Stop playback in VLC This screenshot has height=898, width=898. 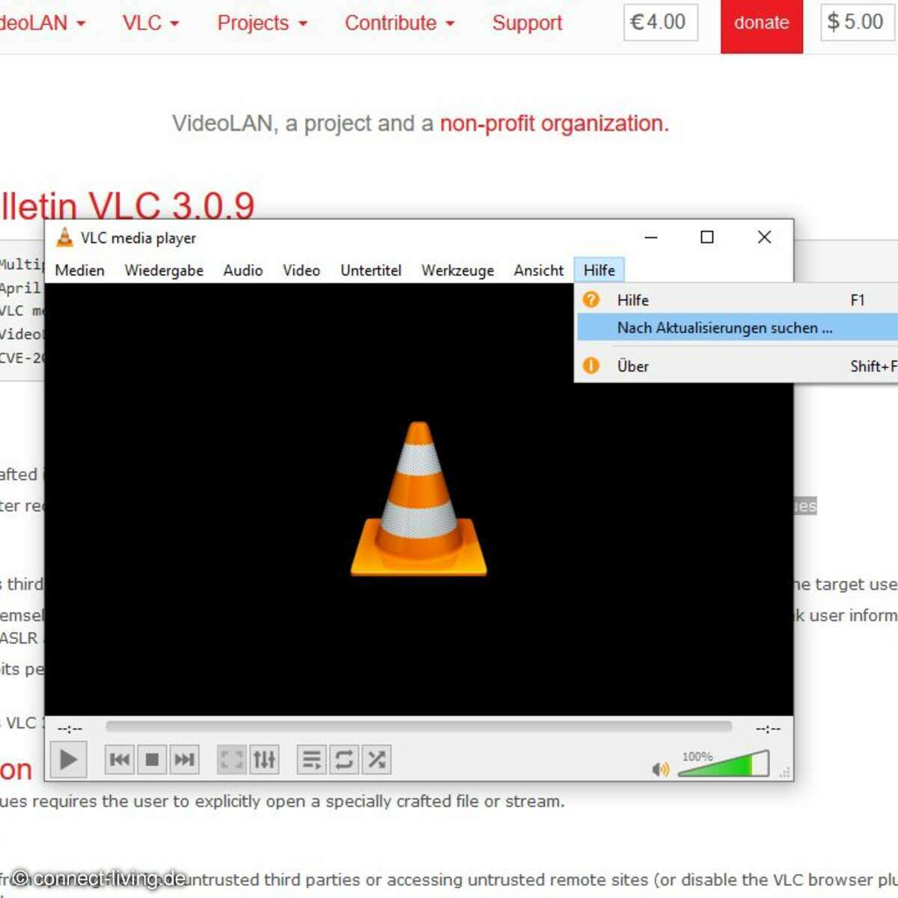[152, 759]
